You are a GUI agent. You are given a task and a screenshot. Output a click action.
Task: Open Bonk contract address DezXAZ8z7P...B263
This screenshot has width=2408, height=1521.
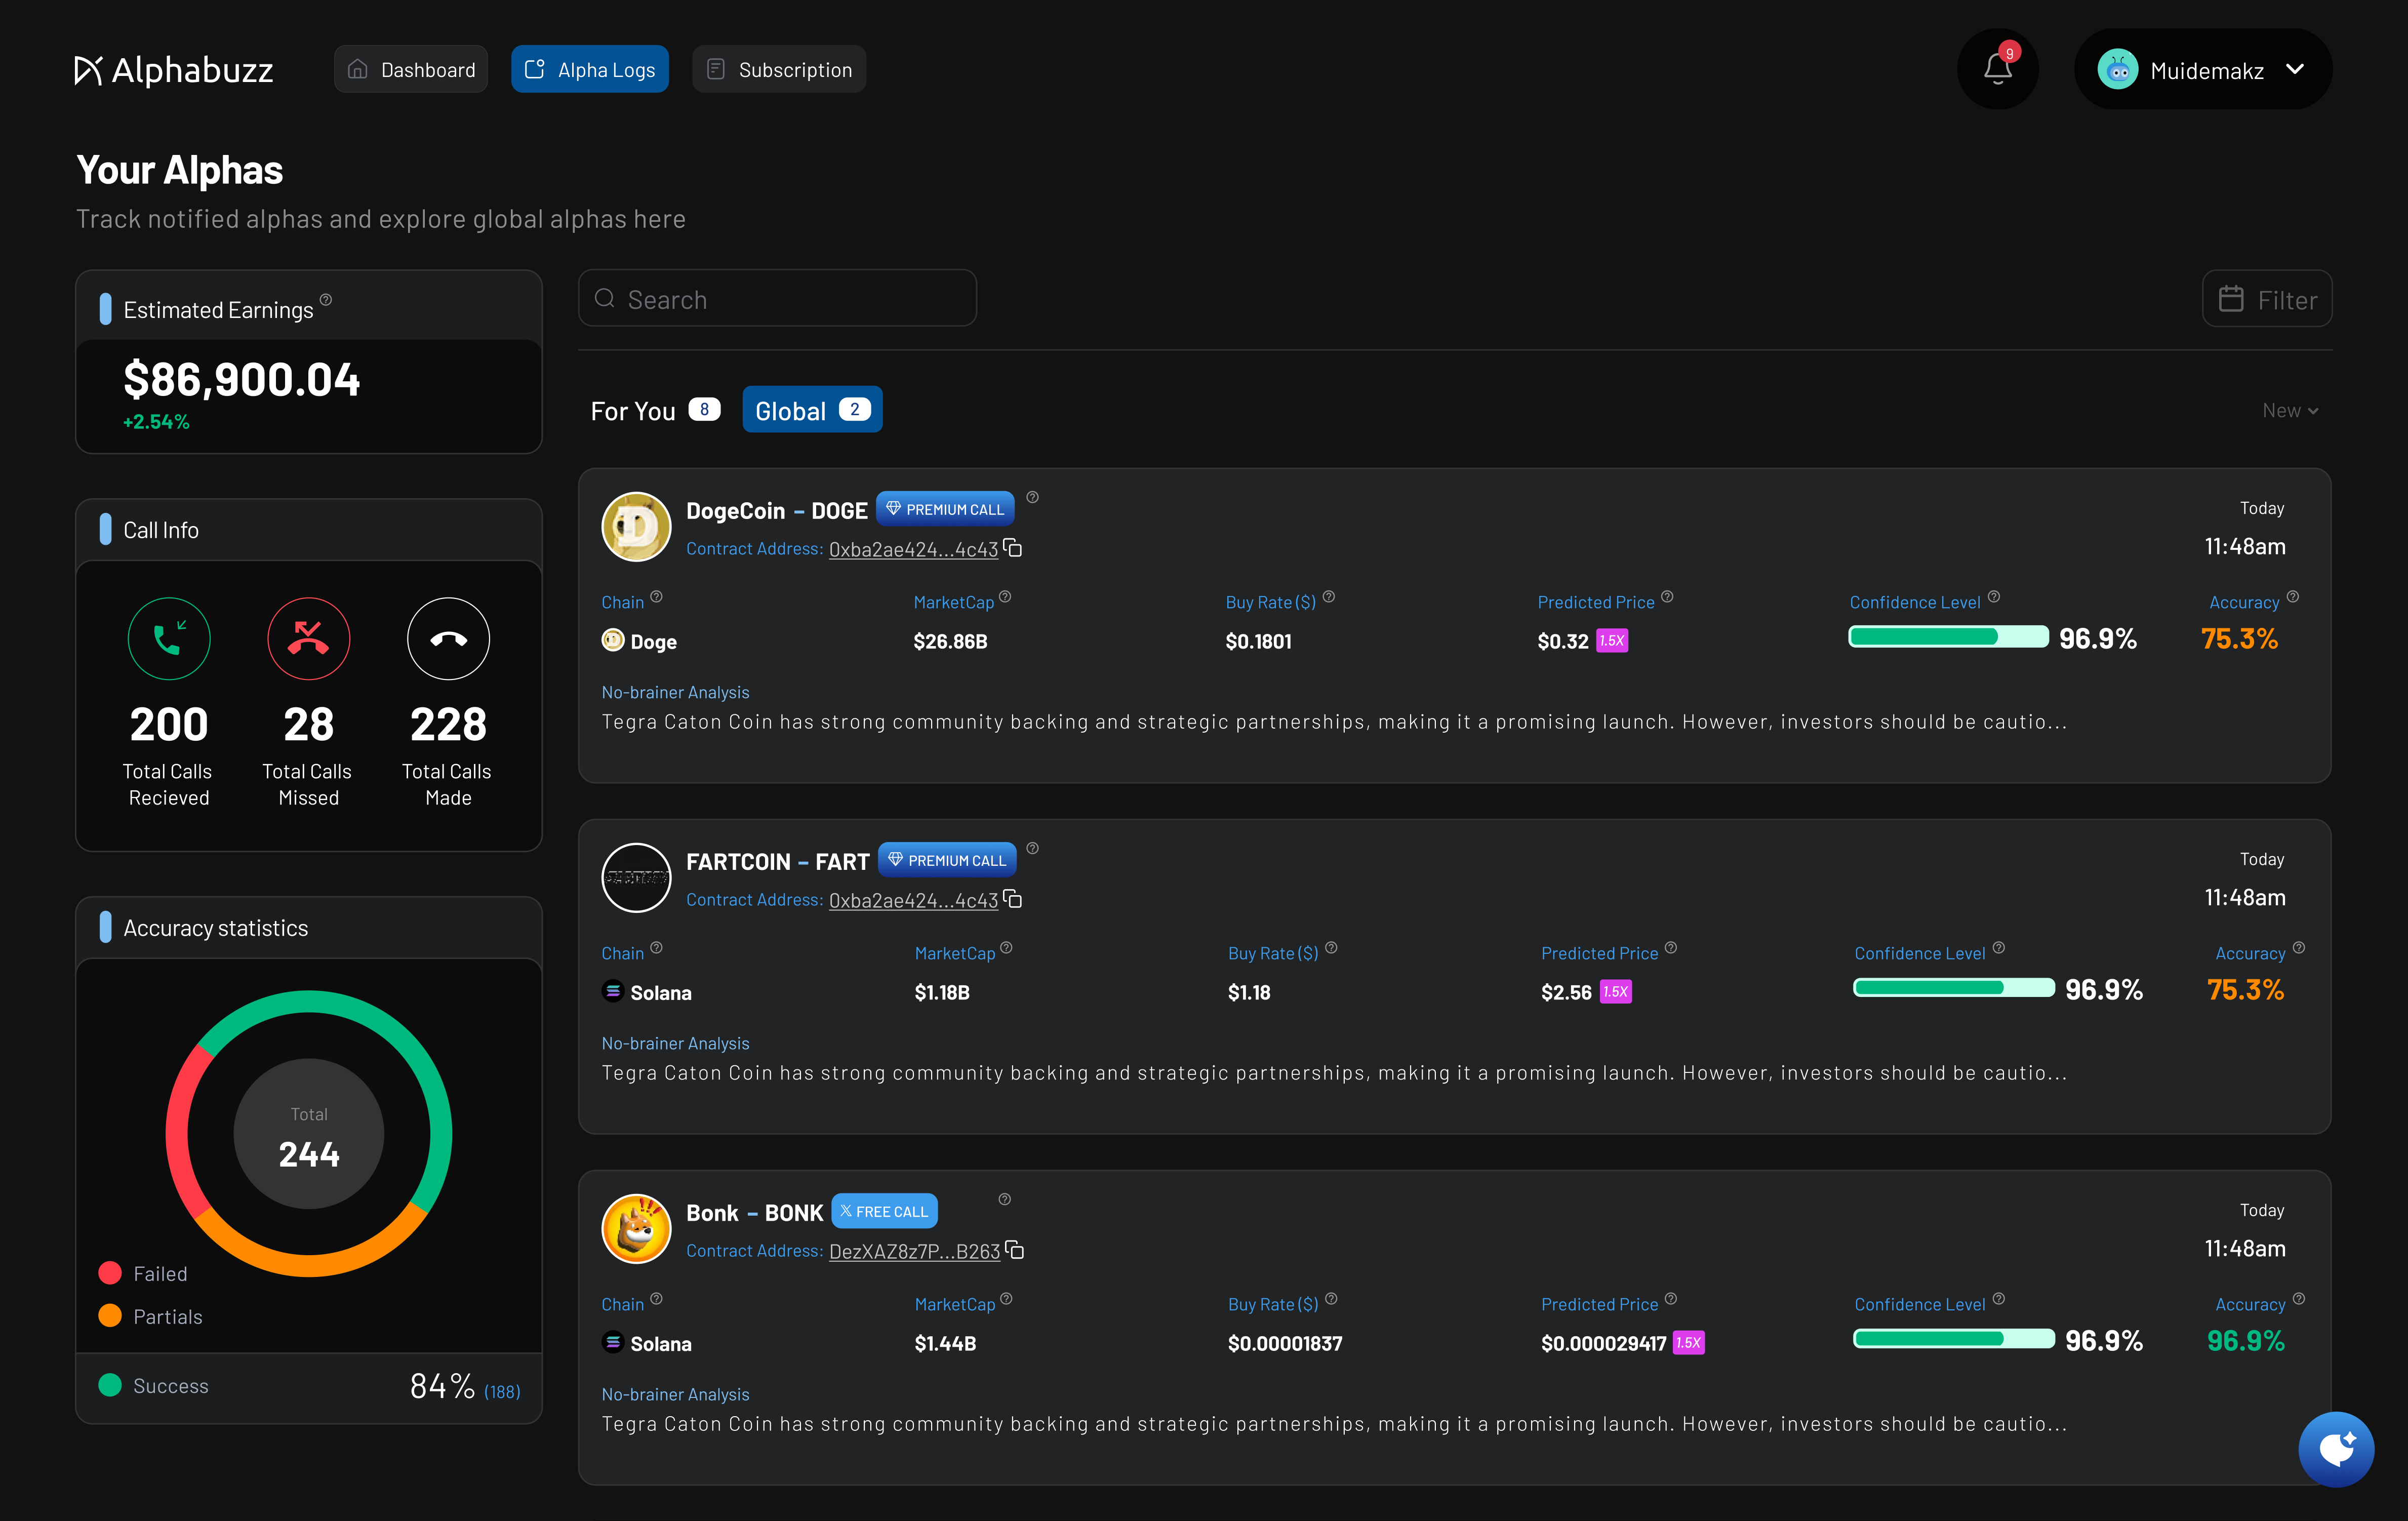pos(914,1251)
